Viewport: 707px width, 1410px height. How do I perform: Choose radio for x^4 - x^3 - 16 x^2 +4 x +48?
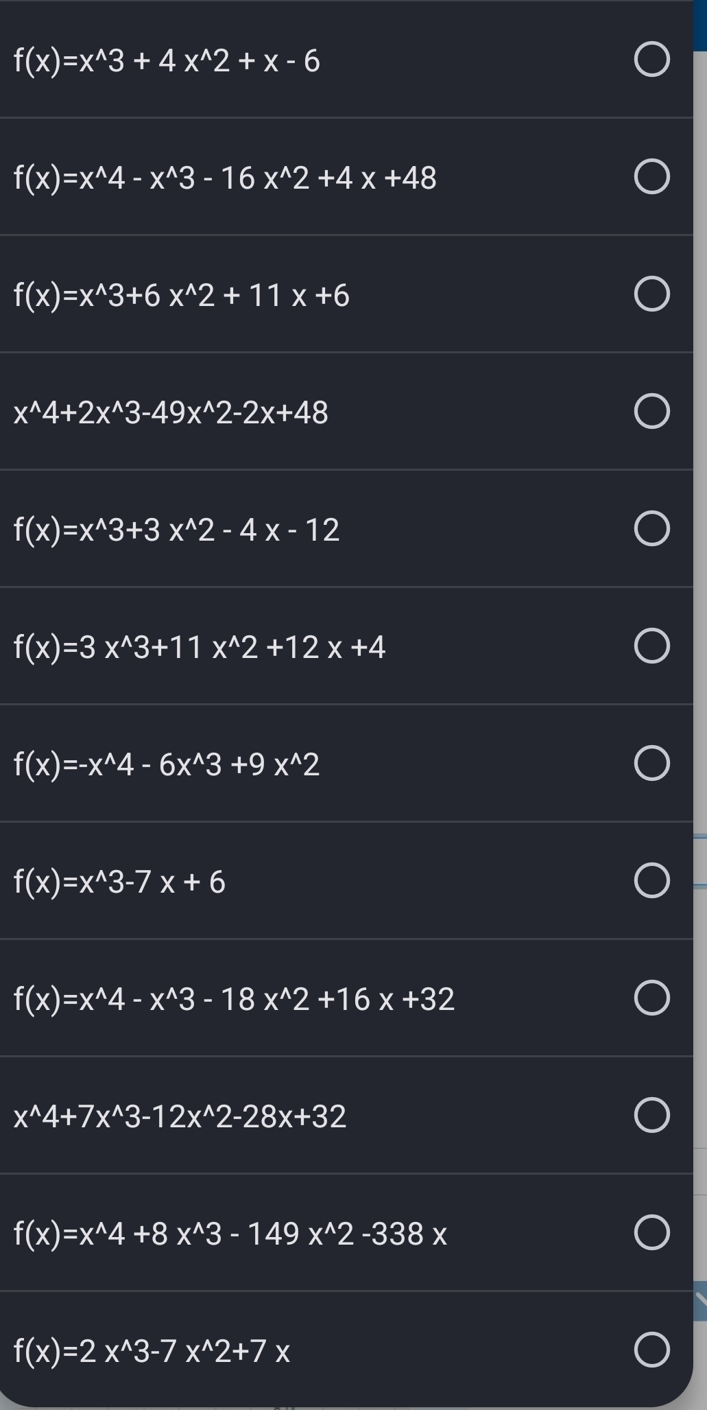651,177
